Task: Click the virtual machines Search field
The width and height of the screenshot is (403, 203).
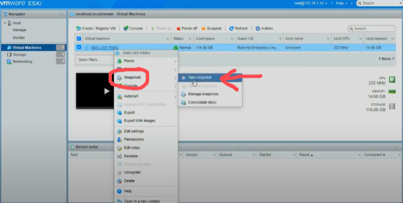Action: click(x=372, y=29)
